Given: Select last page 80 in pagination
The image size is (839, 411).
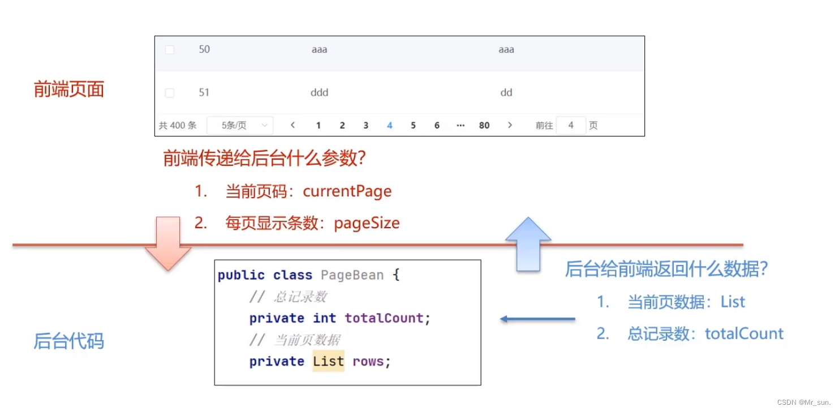Looking at the screenshot, I should tap(484, 126).
